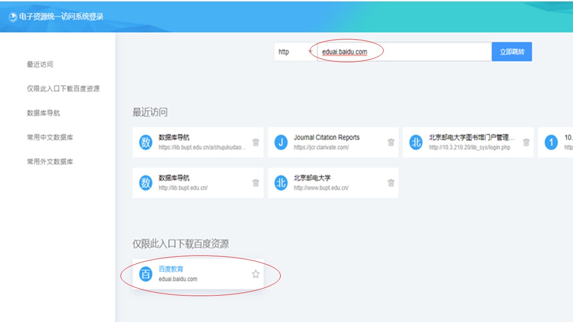Delete the lib.bupt.edu.cn/a/shujukudao 数据库导航 entry
The width and height of the screenshot is (573, 322).
(256, 142)
